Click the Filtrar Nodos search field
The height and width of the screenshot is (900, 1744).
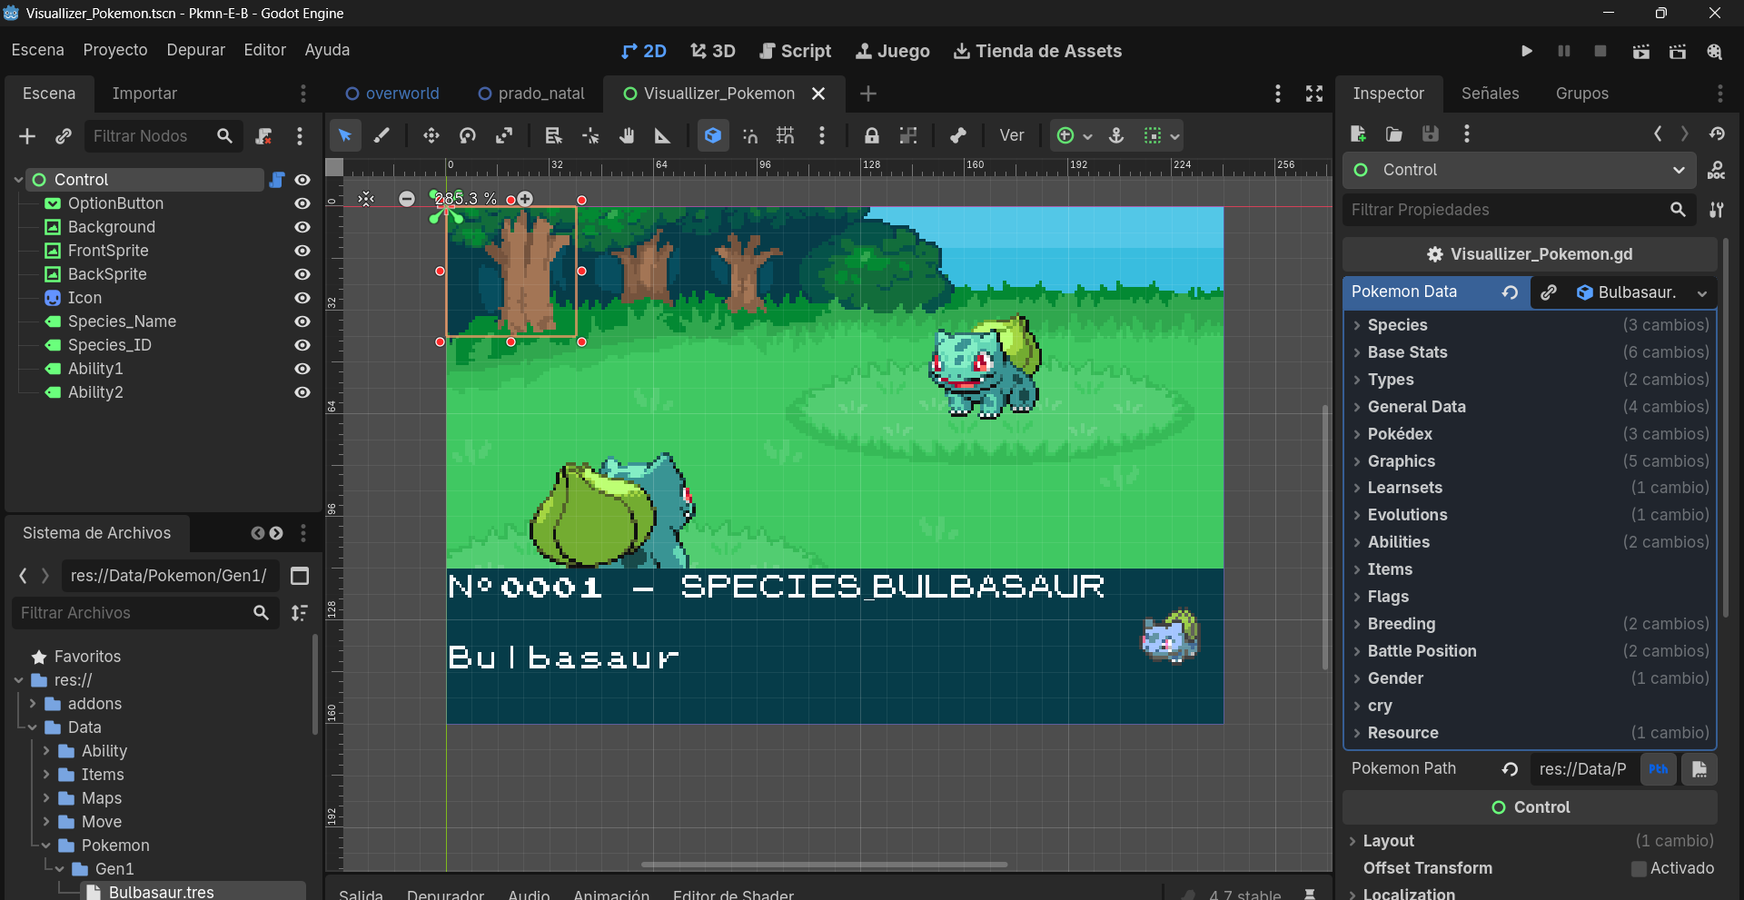163,136
